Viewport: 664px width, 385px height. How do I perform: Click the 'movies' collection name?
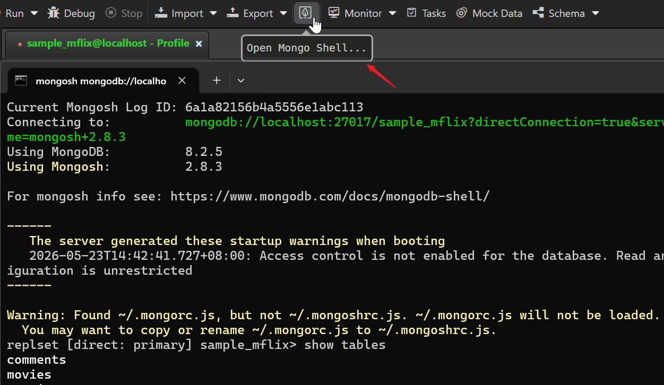coord(29,374)
